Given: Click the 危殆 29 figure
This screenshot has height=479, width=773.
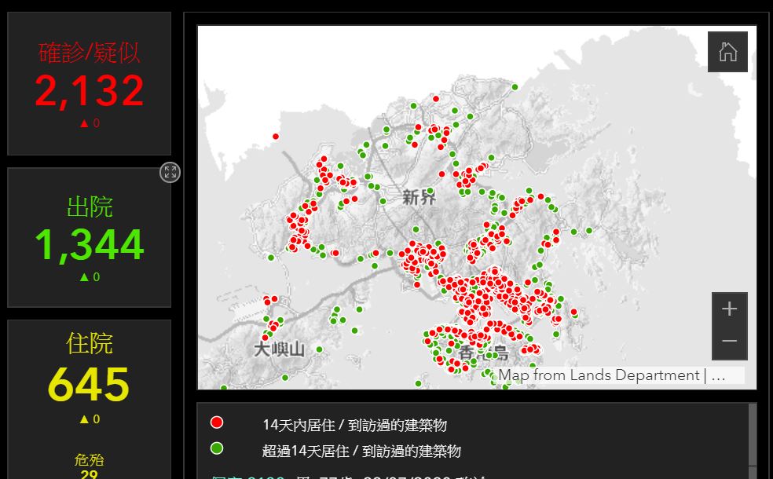Looking at the screenshot, I should (90, 474).
